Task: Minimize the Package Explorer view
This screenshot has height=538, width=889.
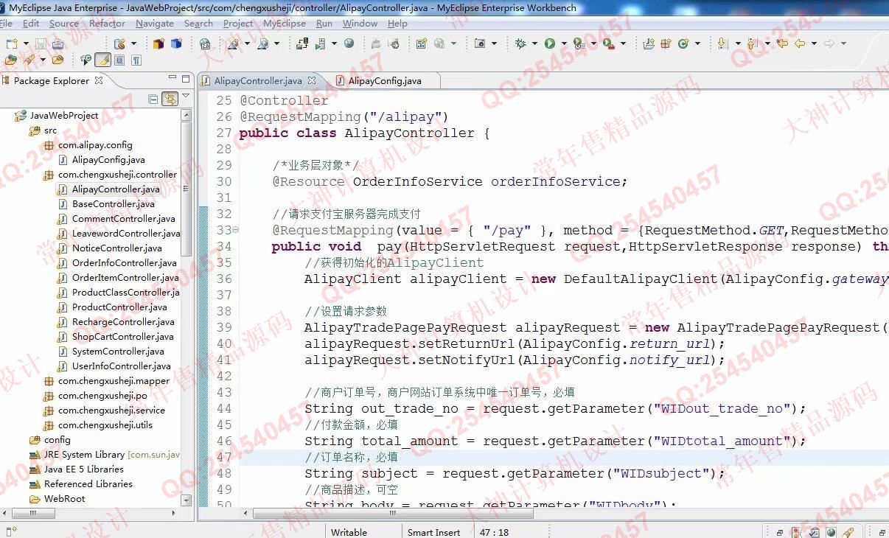Action: pos(172,78)
